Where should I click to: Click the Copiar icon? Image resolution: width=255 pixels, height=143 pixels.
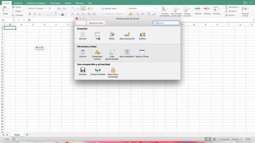pos(13,11)
